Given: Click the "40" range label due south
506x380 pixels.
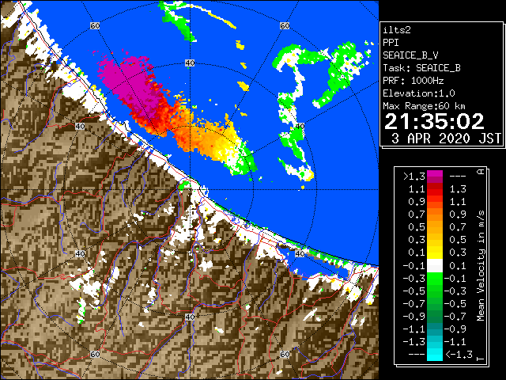Looking at the screenshot, I should [x=190, y=317].
